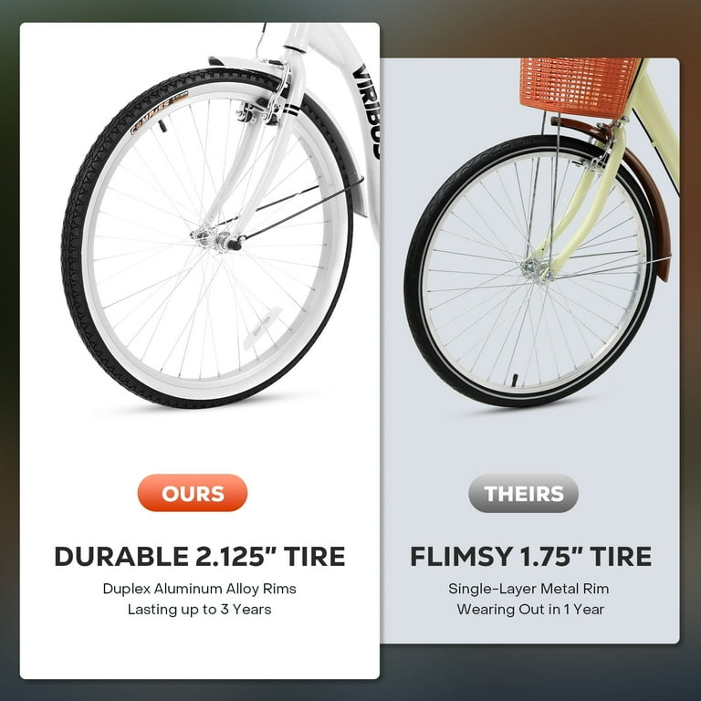Viewport: 701px width, 701px height.
Task: Click the VIRIBUS logo on the white frame
Action: pos(368,111)
